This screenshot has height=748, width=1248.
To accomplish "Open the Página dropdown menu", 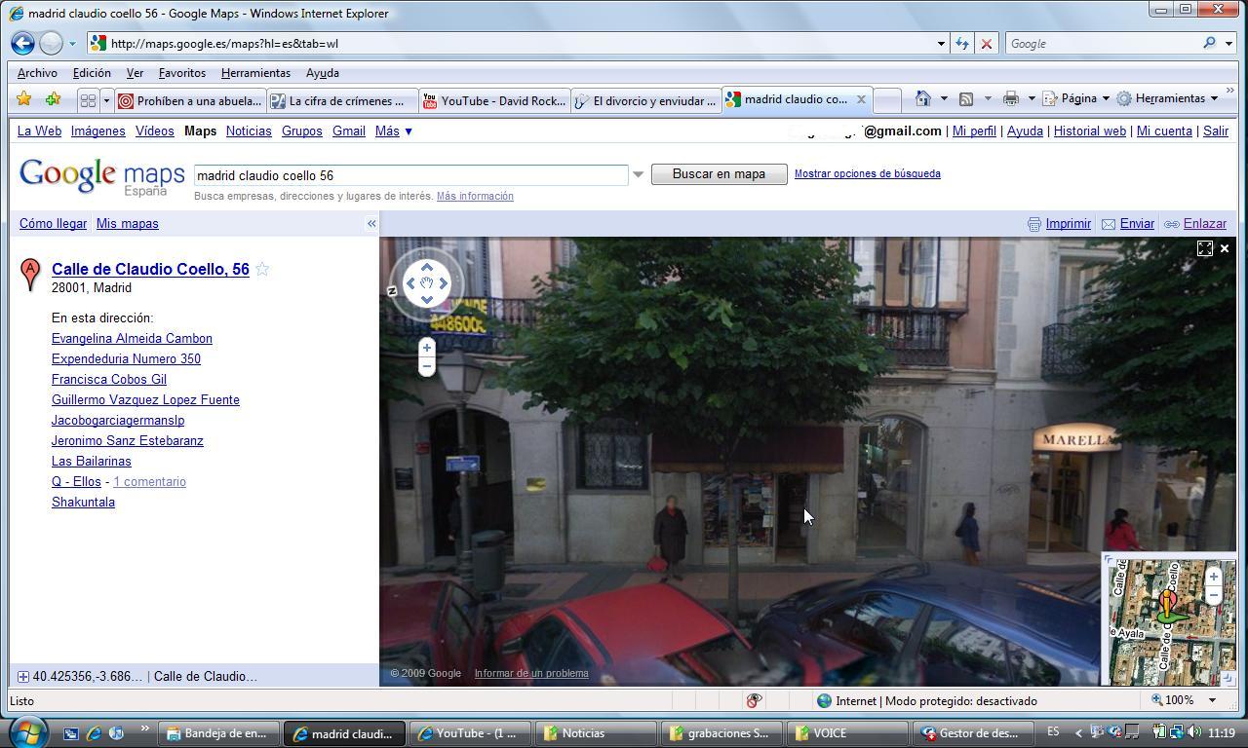I will pos(1076,98).
